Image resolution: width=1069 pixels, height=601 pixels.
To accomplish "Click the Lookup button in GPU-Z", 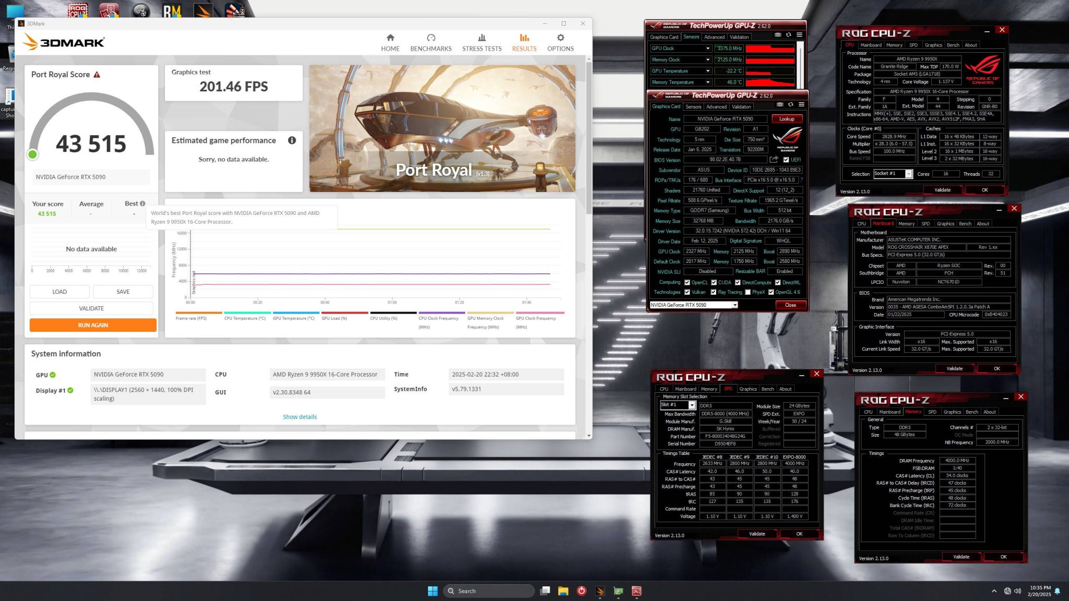I will coord(787,118).
